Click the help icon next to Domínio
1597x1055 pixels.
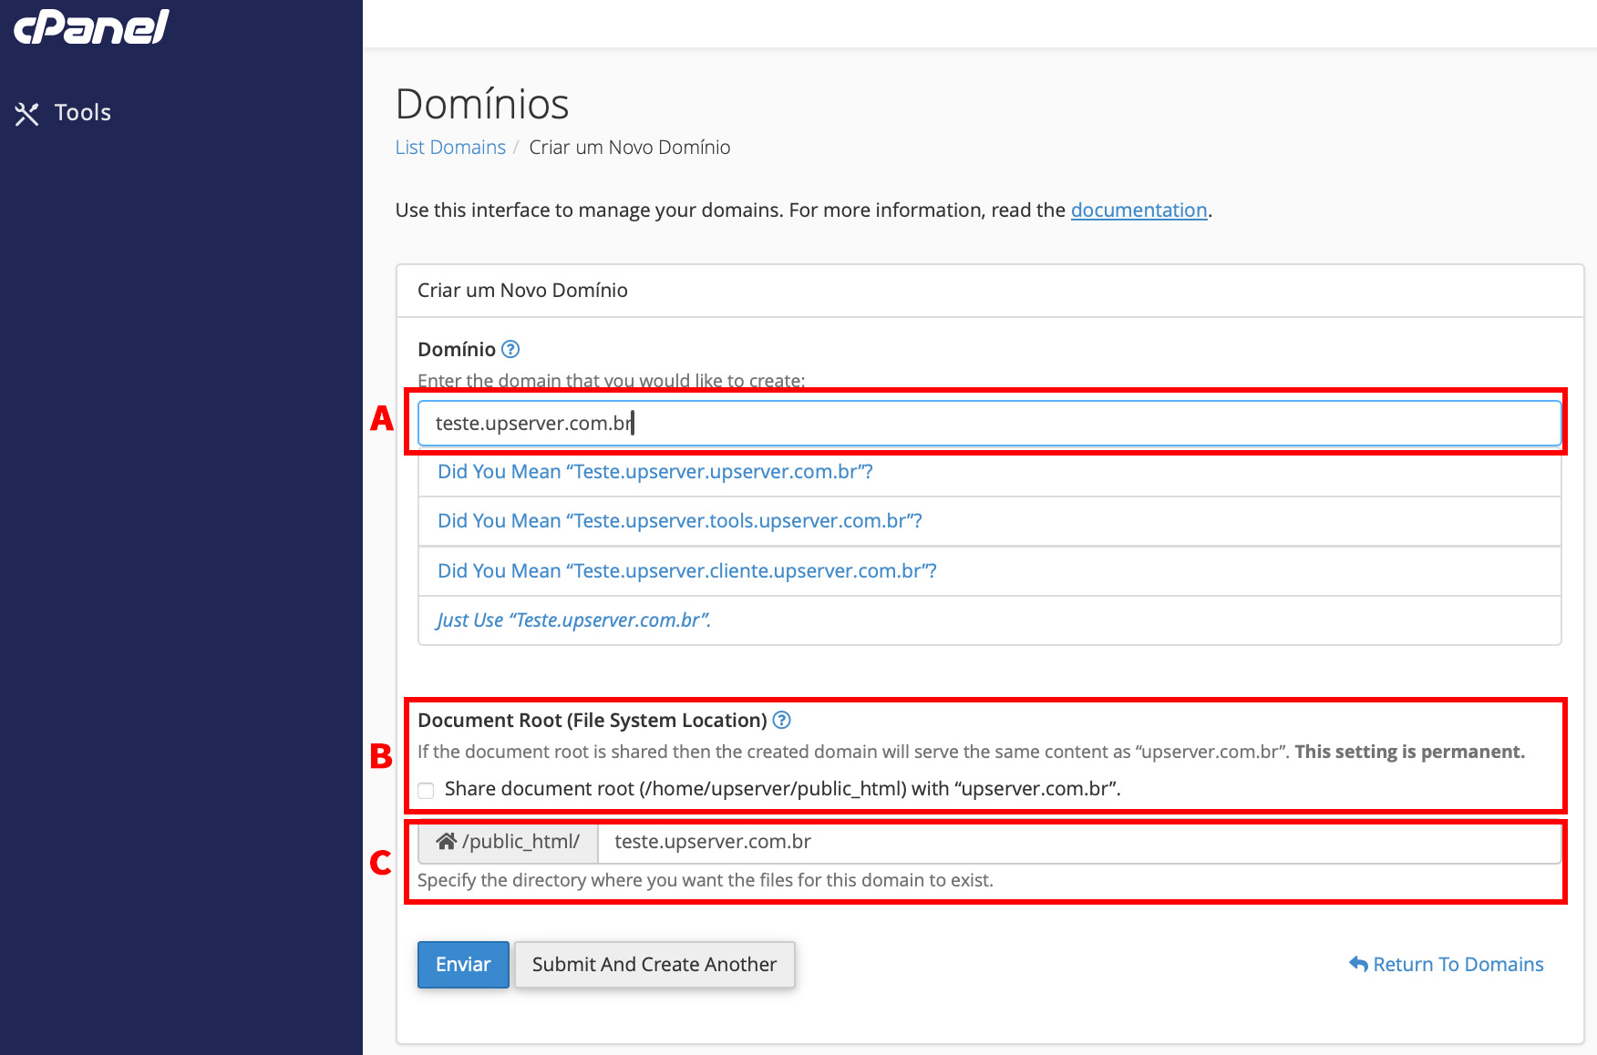coord(510,349)
